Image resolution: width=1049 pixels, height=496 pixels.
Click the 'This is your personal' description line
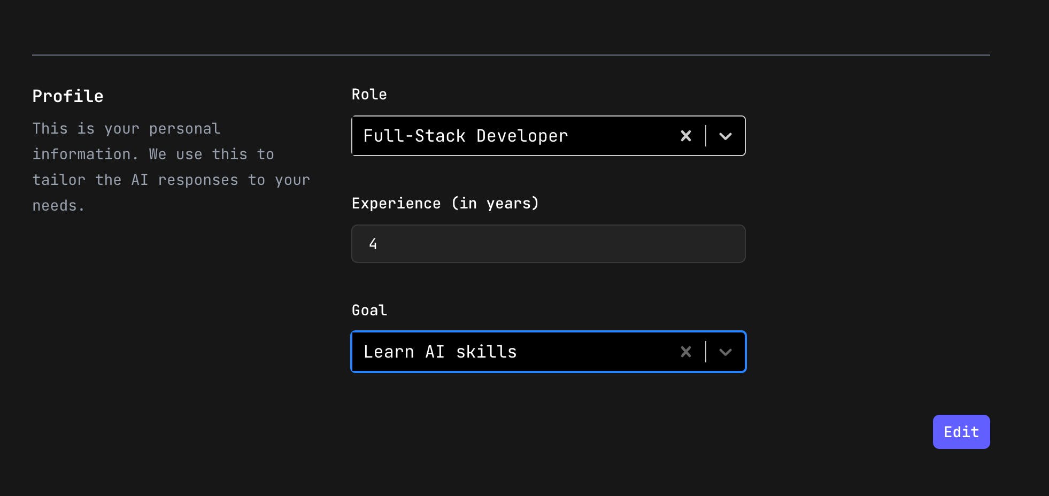(126, 129)
